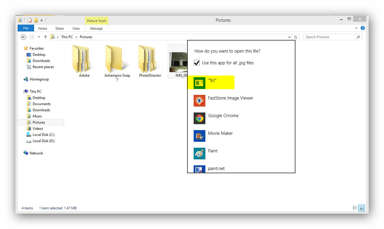Expand the chevron between This PC and Pictures
384x229 pixels.
[x=77, y=37]
